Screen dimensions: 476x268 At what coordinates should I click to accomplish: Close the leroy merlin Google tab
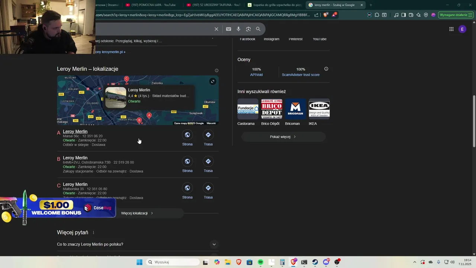point(361,5)
